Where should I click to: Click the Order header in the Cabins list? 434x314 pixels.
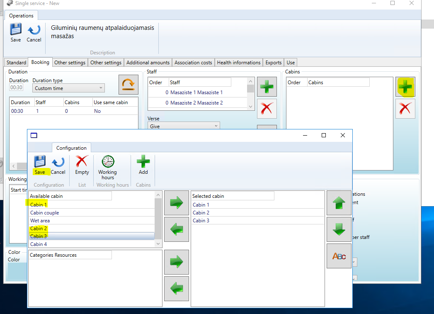click(x=297, y=82)
